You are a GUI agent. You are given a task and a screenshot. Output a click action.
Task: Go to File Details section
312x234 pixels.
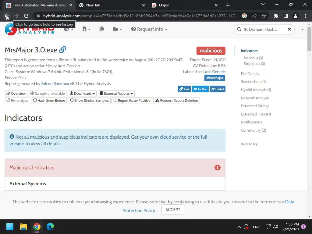pyautogui.click(x=250, y=74)
